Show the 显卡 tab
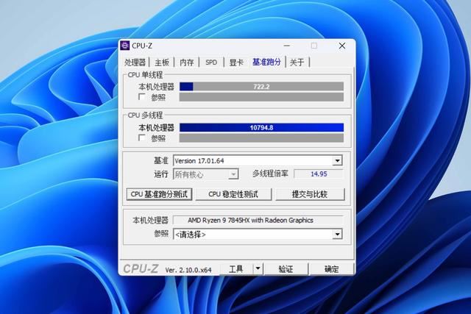The image size is (471, 314). click(x=235, y=63)
